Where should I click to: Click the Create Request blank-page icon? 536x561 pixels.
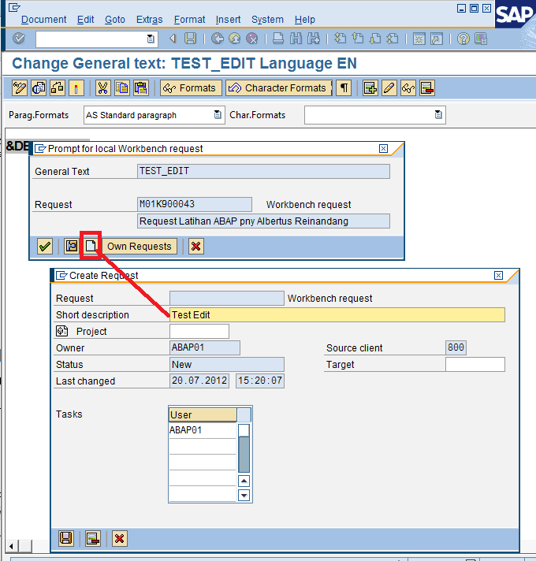[91, 246]
